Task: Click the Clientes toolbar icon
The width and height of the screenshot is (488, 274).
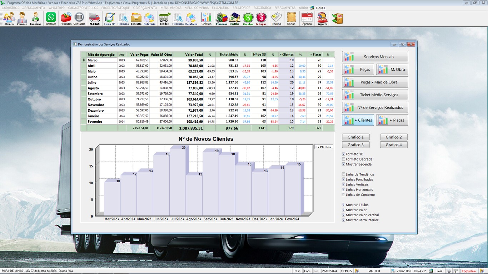Action: [x=9, y=18]
